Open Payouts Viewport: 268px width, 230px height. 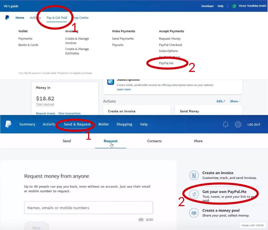point(118,45)
